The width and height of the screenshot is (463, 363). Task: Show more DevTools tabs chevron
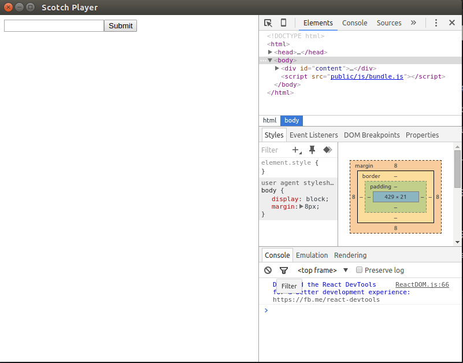[x=413, y=23]
